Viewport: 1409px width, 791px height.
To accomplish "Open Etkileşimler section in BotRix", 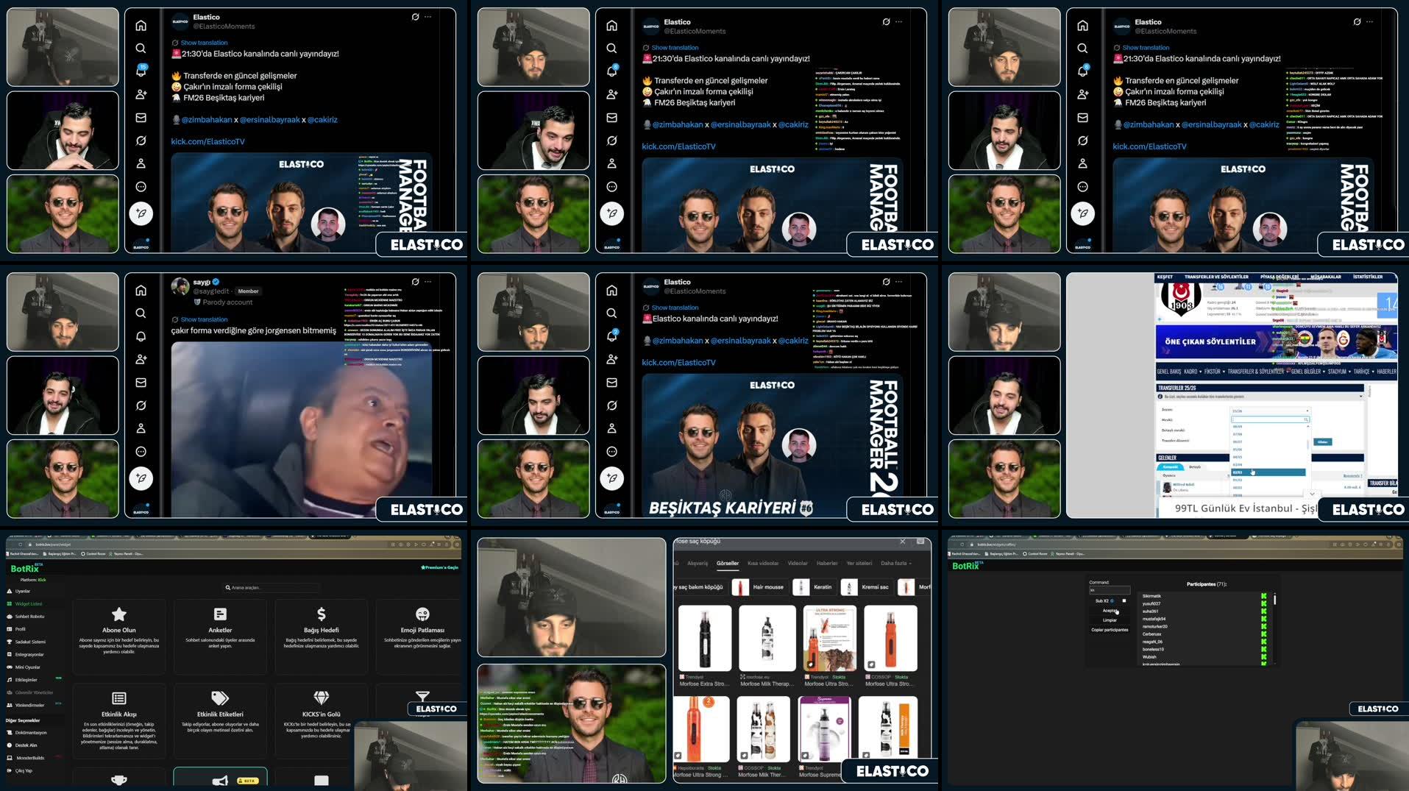I will point(26,679).
